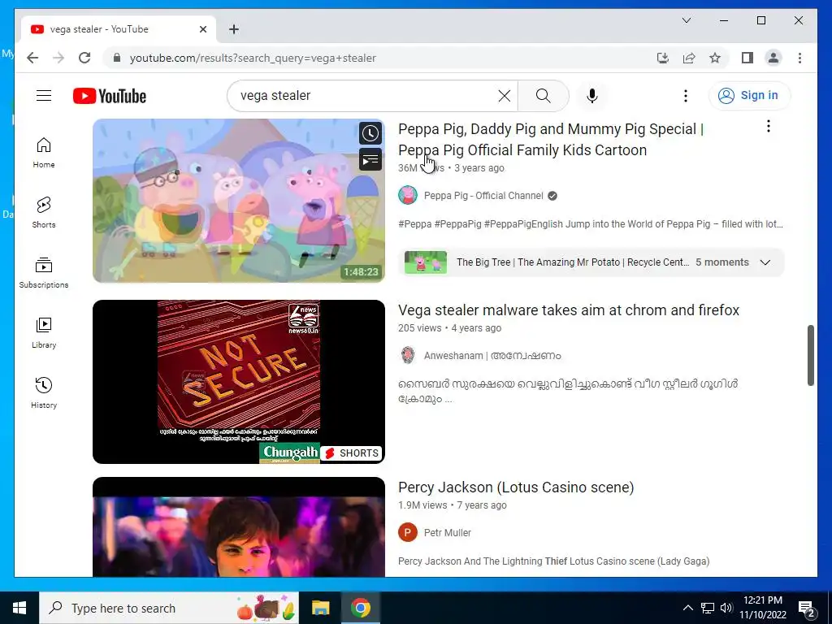This screenshot has height=624, width=832.
Task: Add Peppa Pig video to queue
Action: pos(370,159)
